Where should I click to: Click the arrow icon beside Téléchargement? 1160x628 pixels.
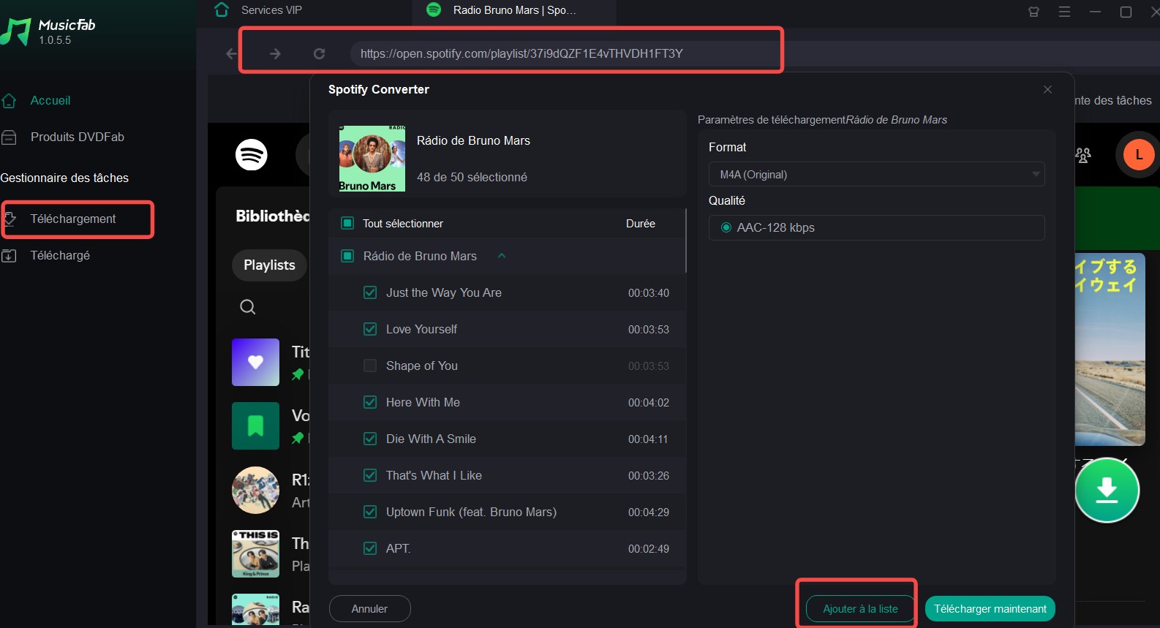pyautogui.click(x=10, y=219)
